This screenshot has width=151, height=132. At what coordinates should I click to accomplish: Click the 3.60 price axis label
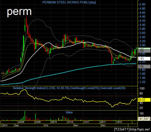click(x=142, y=33)
